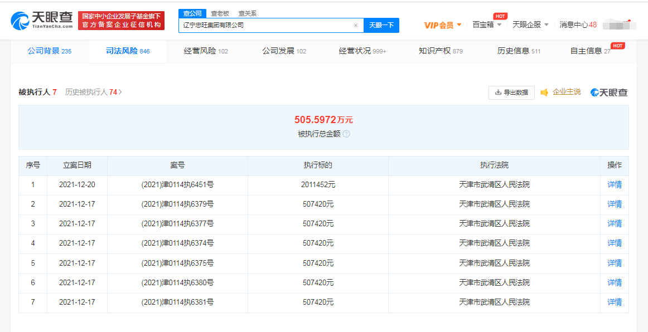The width and height of the screenshot is (648, 332).
Task: Click the 505.5972万元 total amount
Action: point(323,120)
